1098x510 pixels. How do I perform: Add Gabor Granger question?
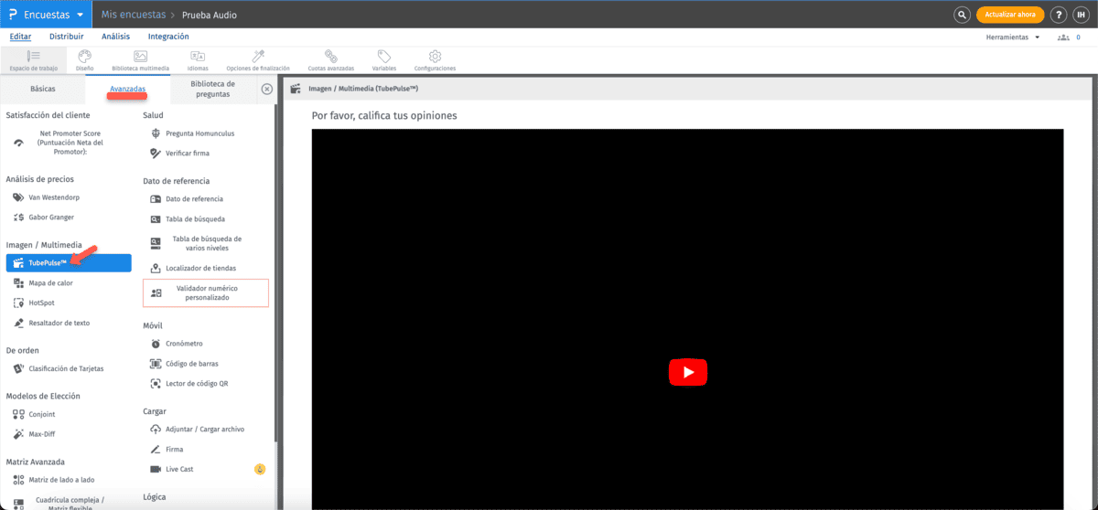coord(51,218)
